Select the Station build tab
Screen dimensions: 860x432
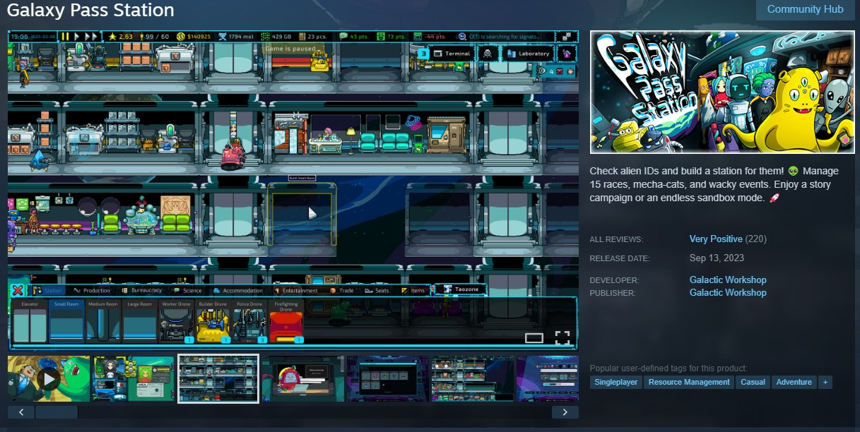tap(48, 290)
